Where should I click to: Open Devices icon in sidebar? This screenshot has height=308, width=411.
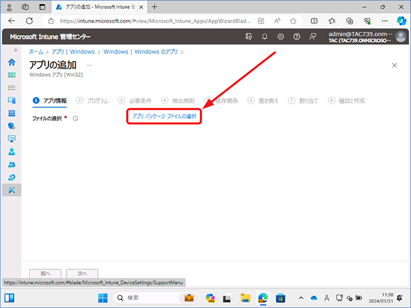click(12, 100)
